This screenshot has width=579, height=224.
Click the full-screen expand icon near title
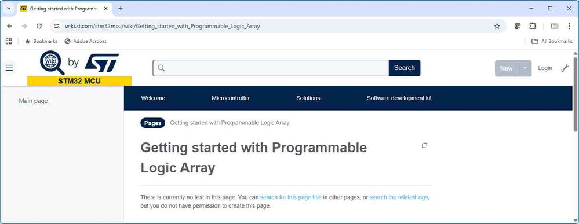424,145
